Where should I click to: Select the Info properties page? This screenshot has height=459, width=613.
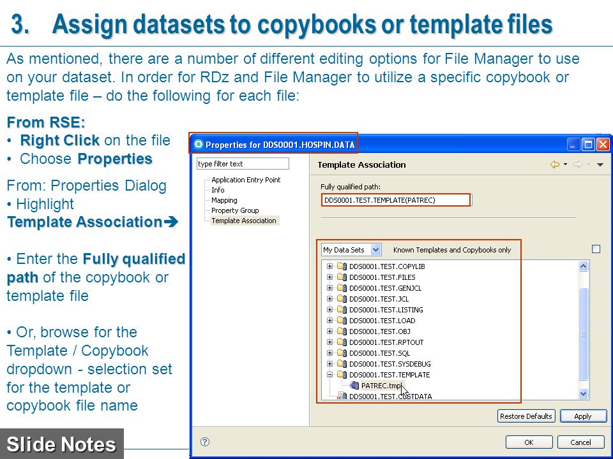tap(218, 190)
